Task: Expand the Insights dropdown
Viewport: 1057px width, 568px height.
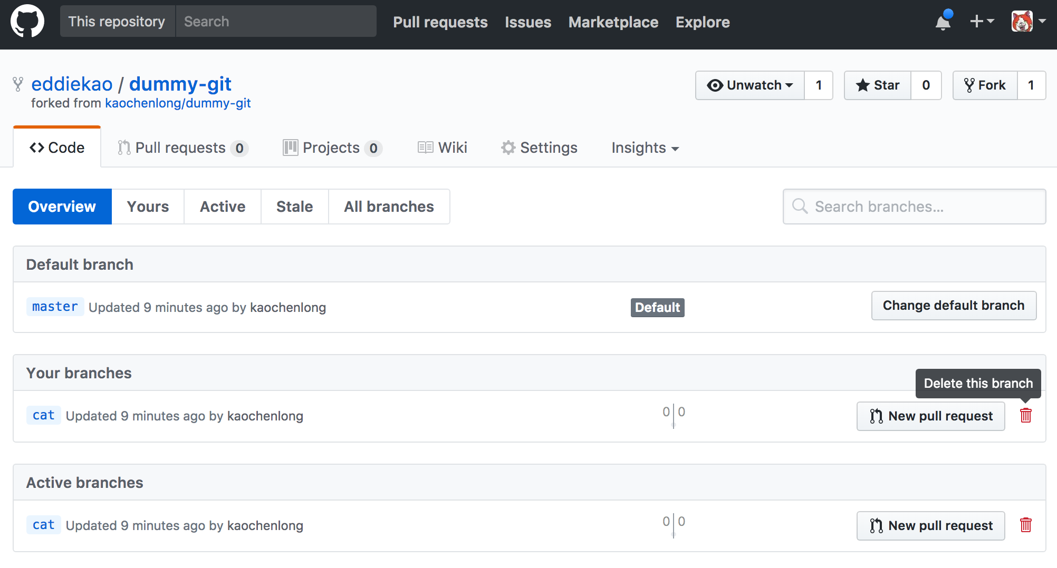Action: click(645, 148)
